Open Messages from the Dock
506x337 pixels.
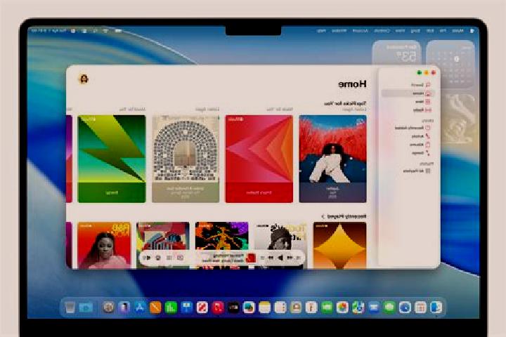coord(389,307)
